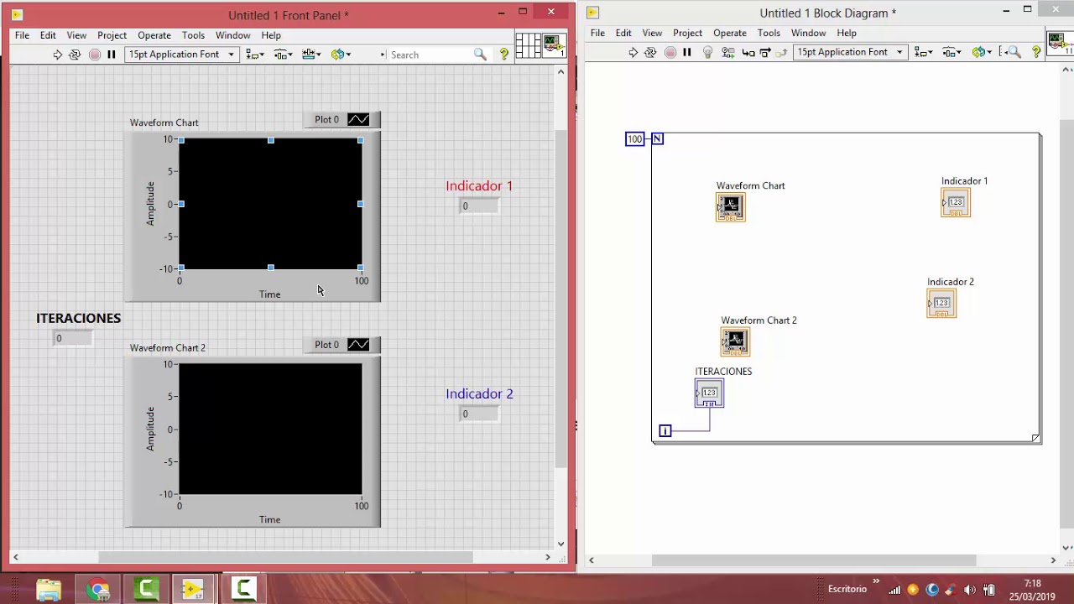Click the network signal icon in tray
Image resolution: width=1074 pixels, height=604 pixels.
pyautogui.click(x=894, y=590)
